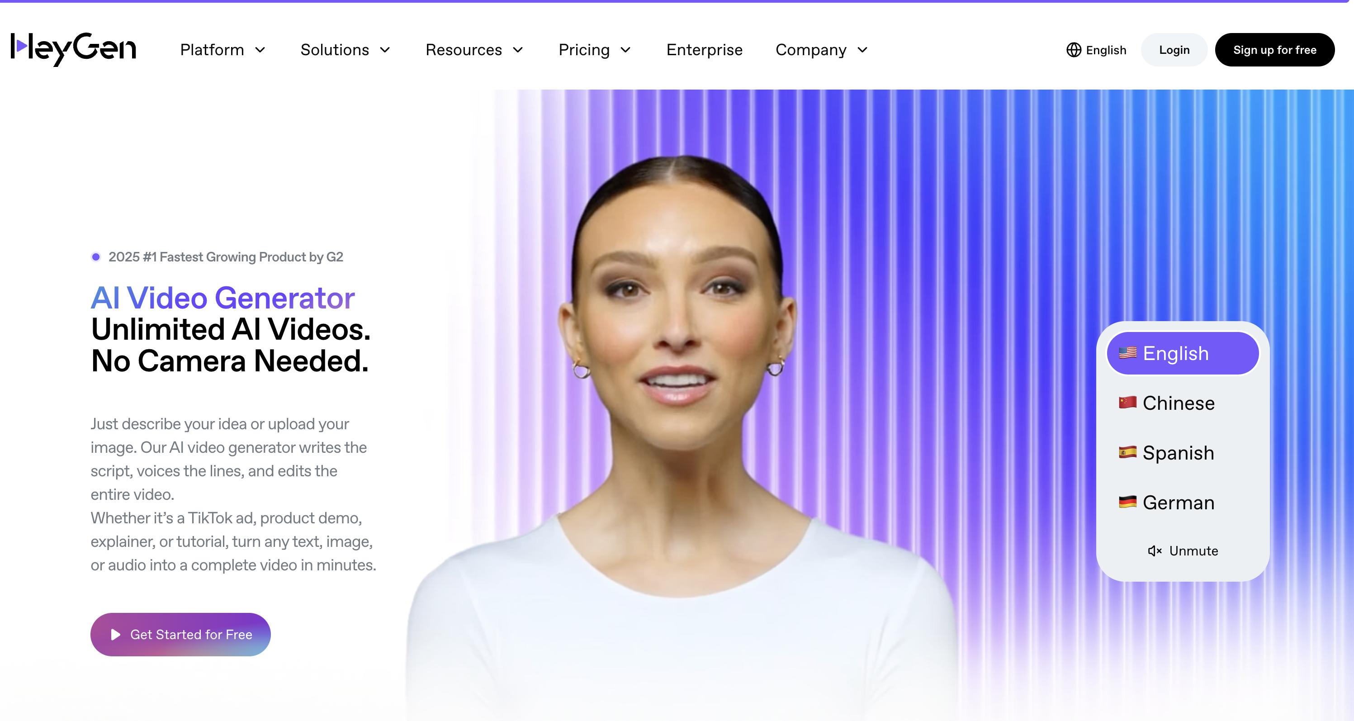Click the China flag icon

pos(1127,402)
